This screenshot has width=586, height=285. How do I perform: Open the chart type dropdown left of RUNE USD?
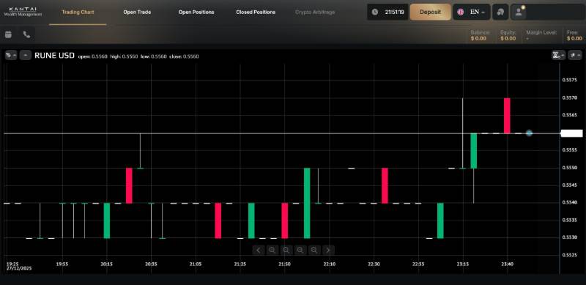11,56
